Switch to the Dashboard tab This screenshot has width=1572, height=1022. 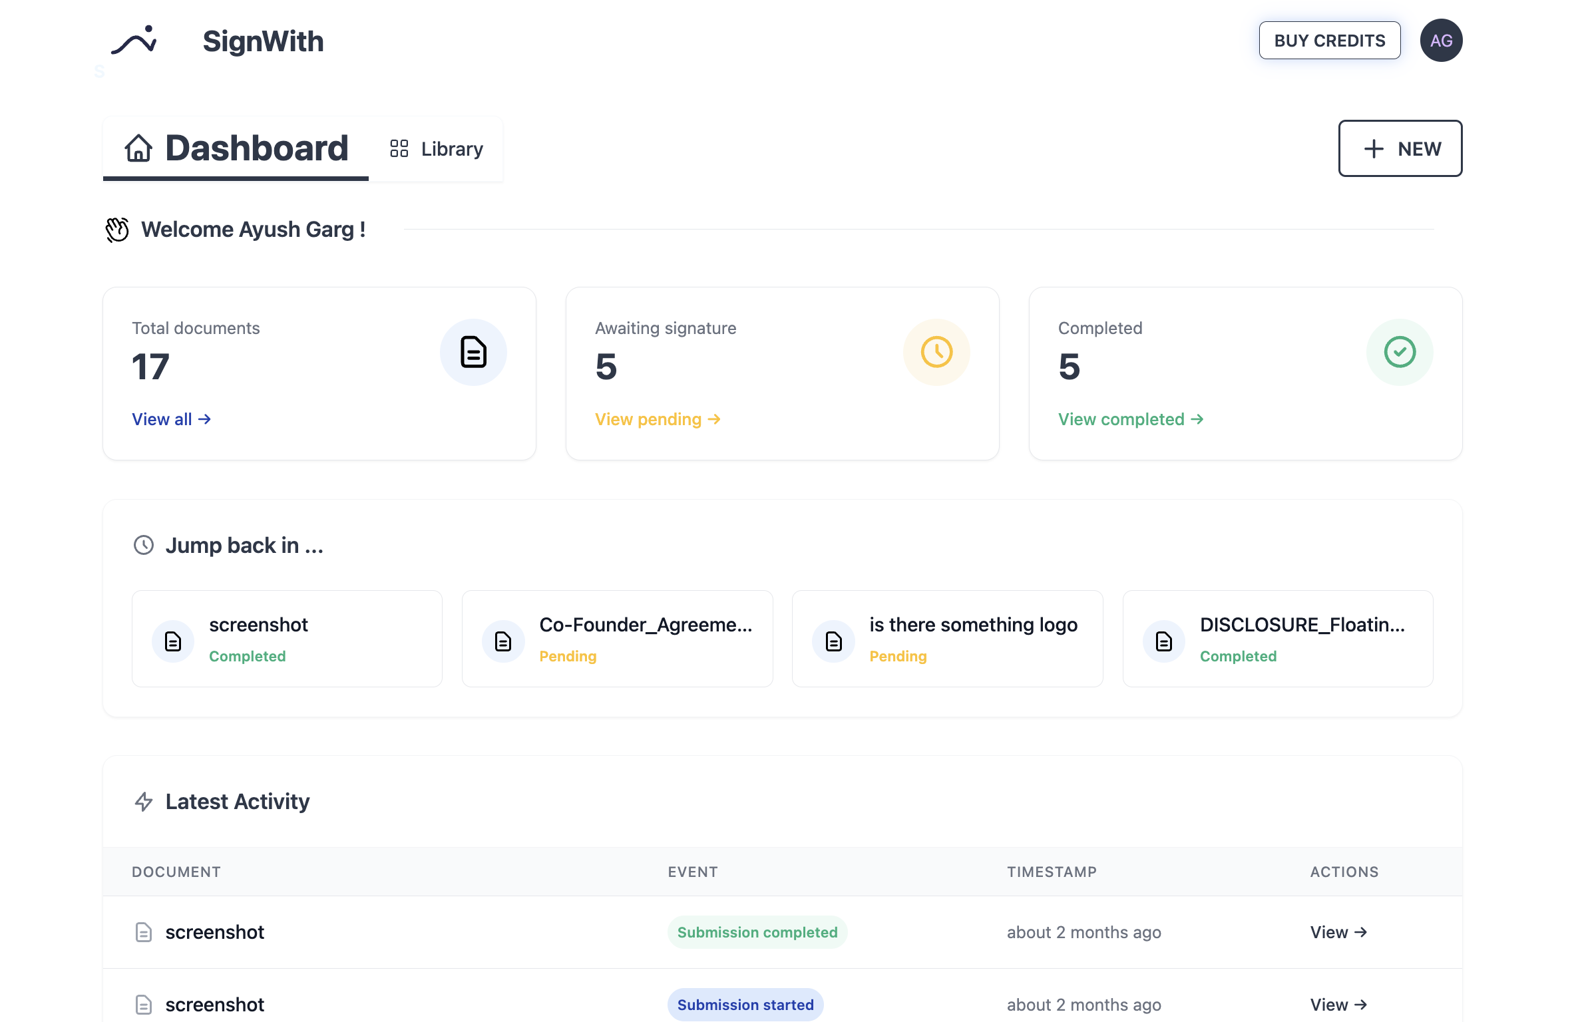tap(236, 148)
